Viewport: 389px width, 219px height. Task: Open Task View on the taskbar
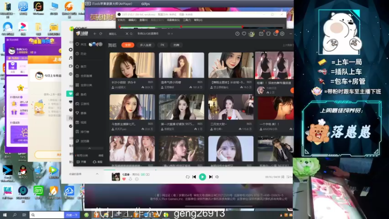[x=24, y=215]
